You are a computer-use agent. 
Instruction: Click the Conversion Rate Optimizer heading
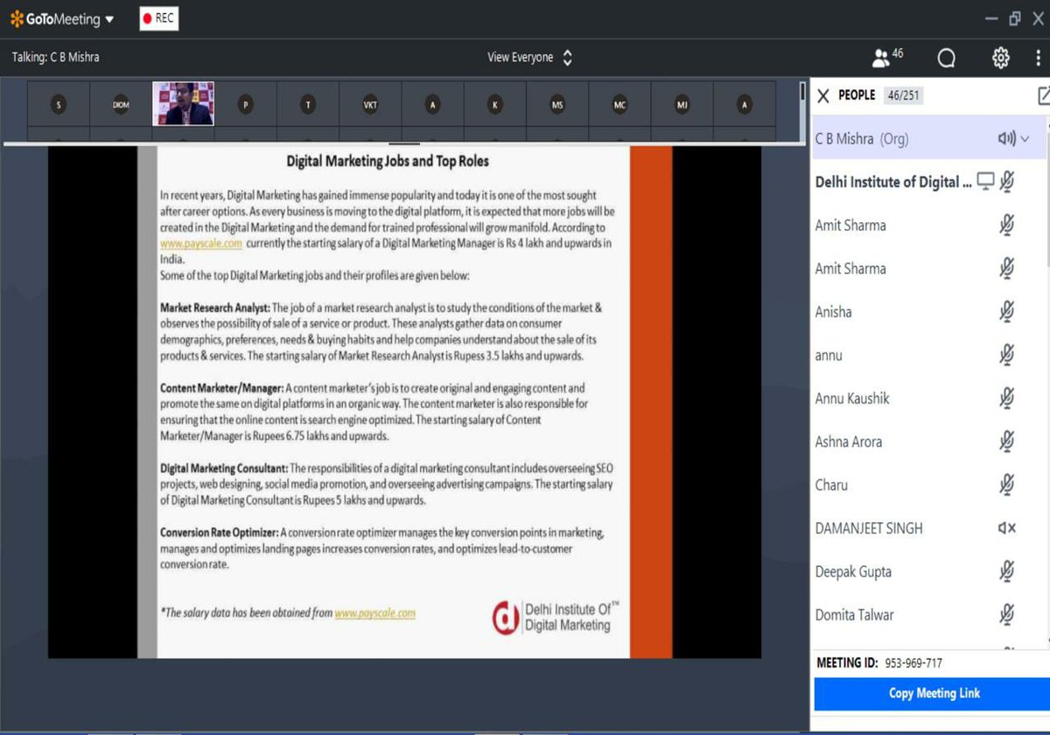click(219, 533)
